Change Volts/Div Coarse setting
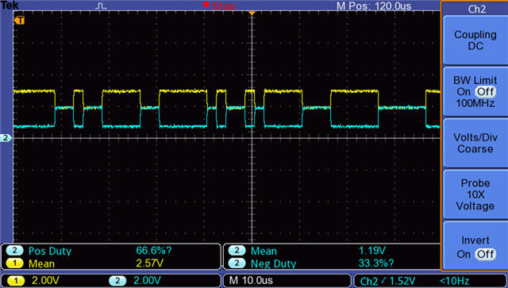The image size is (508, 288). tap(475, 143)
